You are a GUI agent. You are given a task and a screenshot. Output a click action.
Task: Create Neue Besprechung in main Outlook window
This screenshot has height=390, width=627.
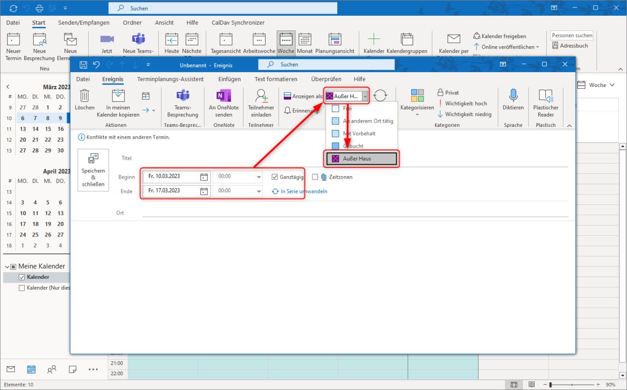tap(39, 46)
